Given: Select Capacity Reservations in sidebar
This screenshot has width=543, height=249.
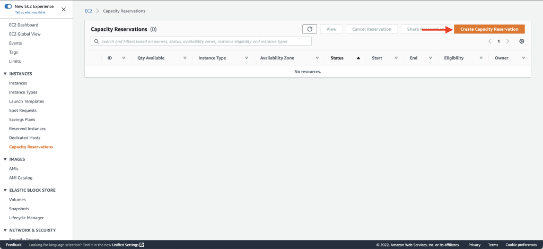Looking at the screenshot, I should [x=31, y=147].
